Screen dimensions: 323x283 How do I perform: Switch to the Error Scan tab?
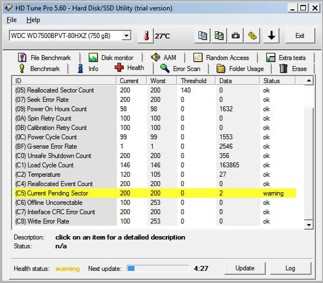[x=181, y=68]
